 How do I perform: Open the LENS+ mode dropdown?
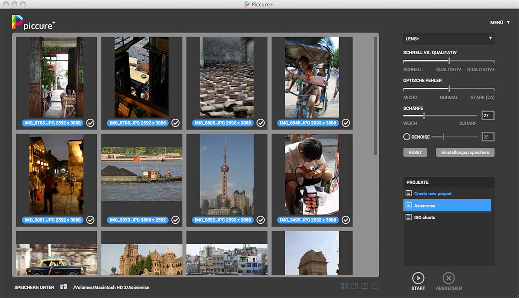pyautogui.click(x=449, y=39)
